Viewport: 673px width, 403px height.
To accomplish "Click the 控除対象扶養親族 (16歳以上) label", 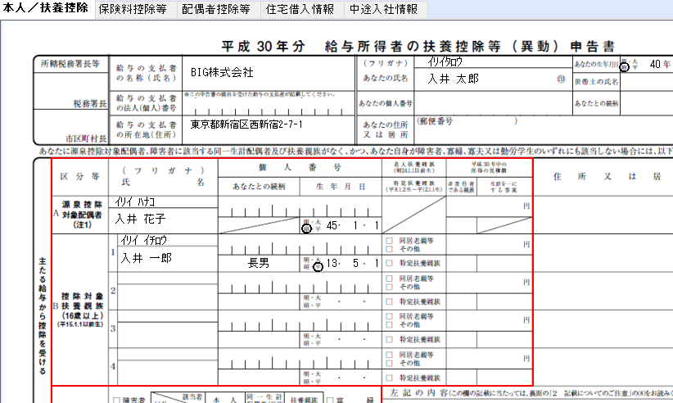I will point(80,309).
